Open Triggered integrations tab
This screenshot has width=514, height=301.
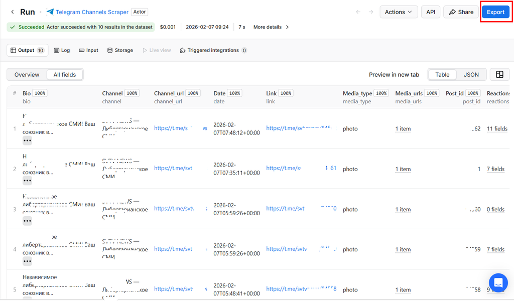pos(213,50)
